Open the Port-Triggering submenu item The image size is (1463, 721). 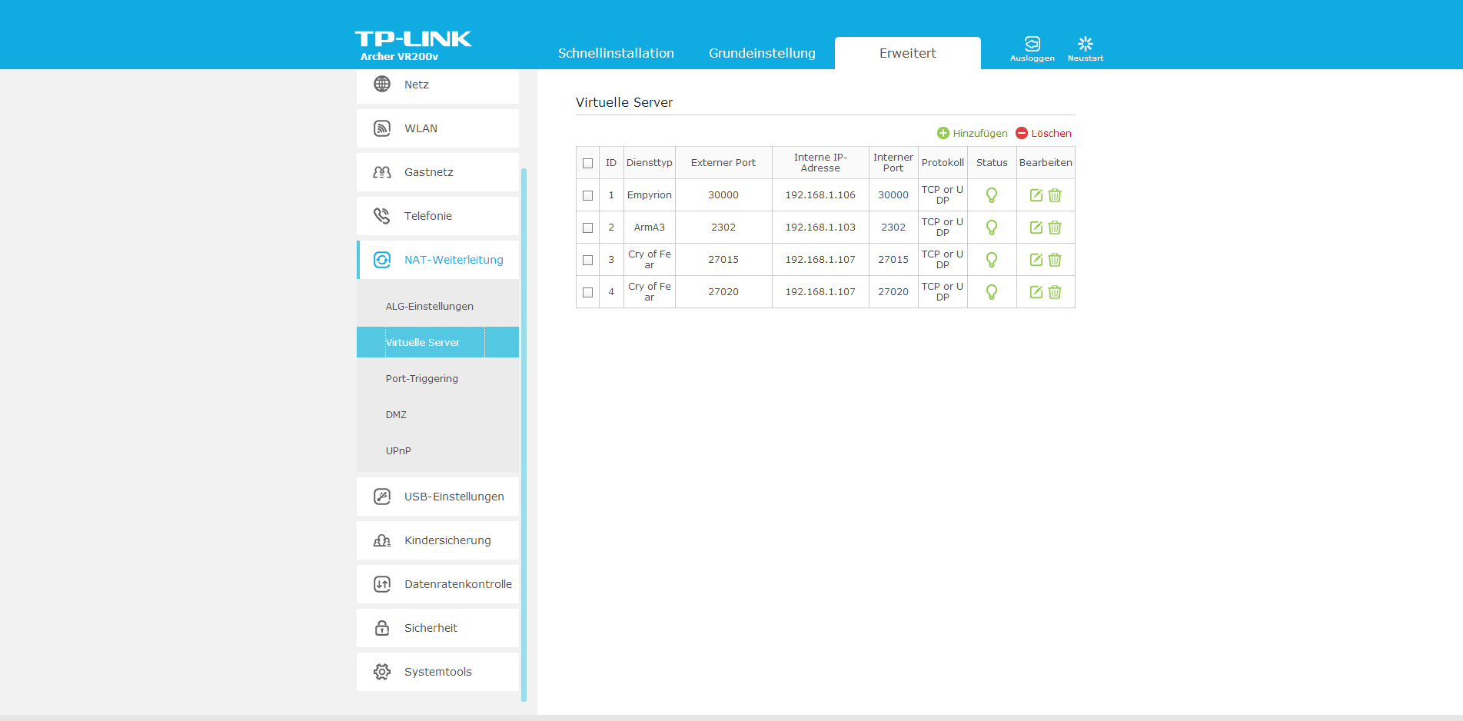[x=422, y=378]
